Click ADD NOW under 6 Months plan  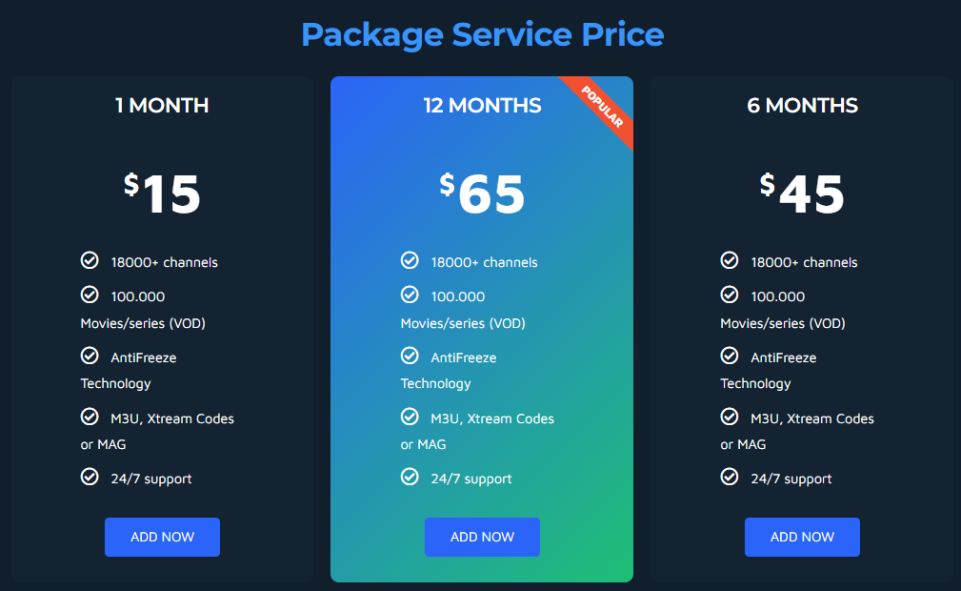coord(802,537)
